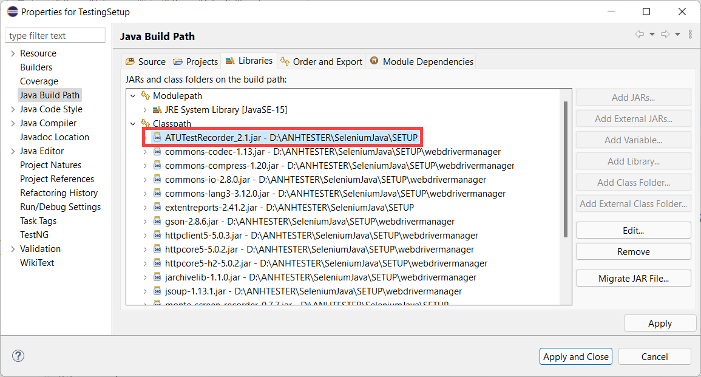Expand the Java Code Style category
The height and width of the screenshot is (377, 701).
coord(13,109)
